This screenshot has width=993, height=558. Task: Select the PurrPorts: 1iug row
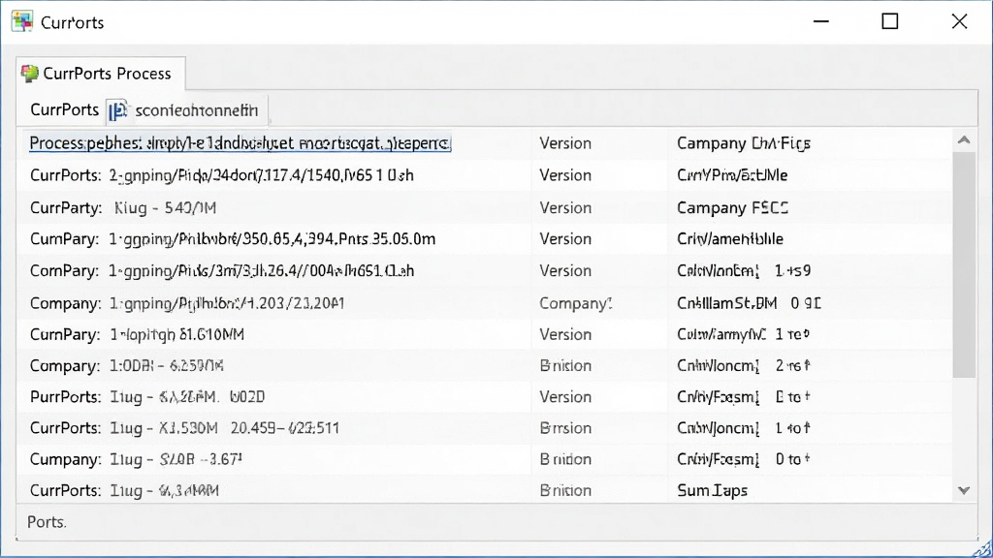pyautogui.click(x=484, y=396)
